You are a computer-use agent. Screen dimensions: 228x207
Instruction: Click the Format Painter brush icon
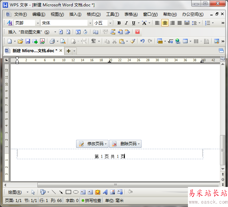[x=133, y=41]
